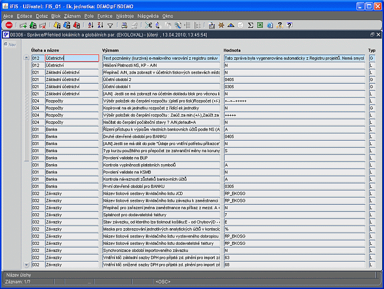Open the Funkce menu
The image size is (384, 289).
105,16
